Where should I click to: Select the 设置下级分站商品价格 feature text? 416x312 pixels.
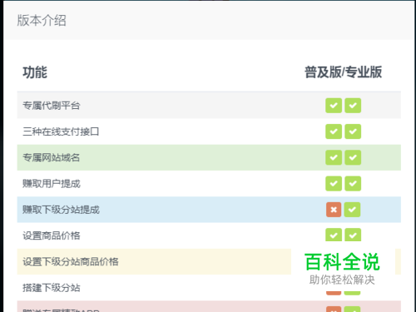coord(71,262)
